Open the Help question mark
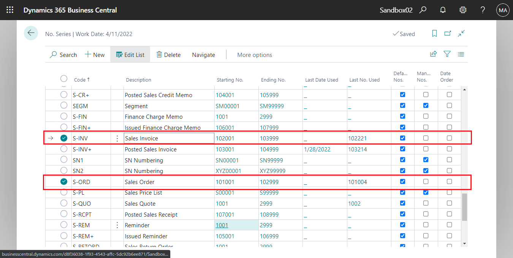Screen dimensions: 513x258 483,10
